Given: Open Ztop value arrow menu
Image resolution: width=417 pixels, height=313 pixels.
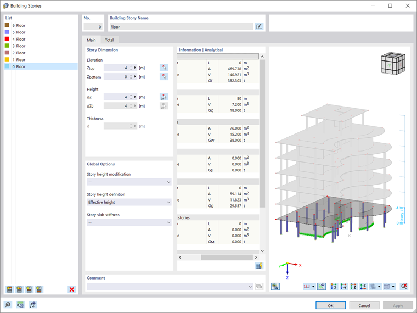Looking at the screenshot, I should click(x=135, y=68).
